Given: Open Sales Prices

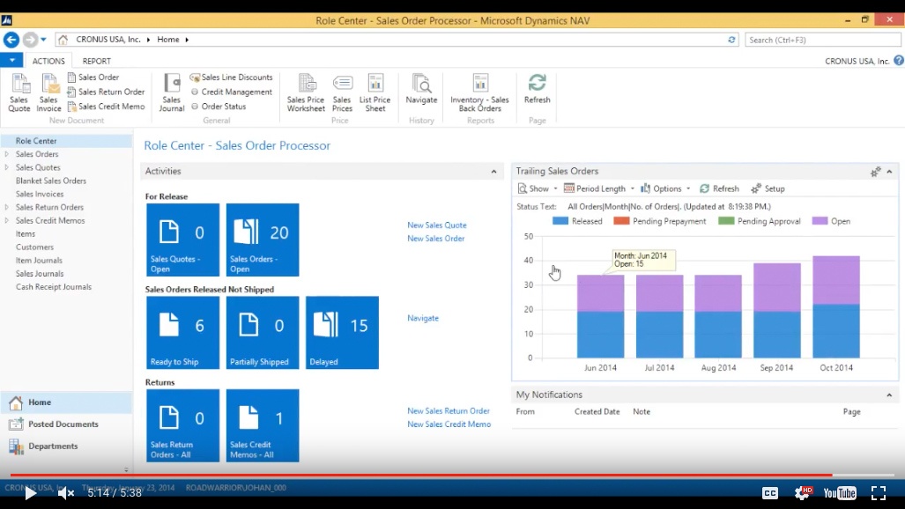Looking at the screenshot, I should coord(342,92).
